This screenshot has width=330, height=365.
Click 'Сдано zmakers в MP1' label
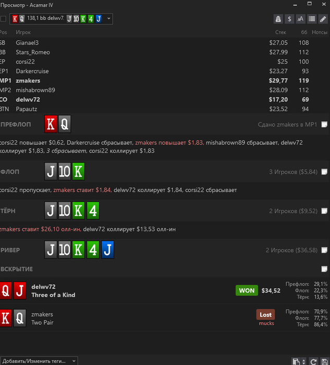[x=287, y=125]
